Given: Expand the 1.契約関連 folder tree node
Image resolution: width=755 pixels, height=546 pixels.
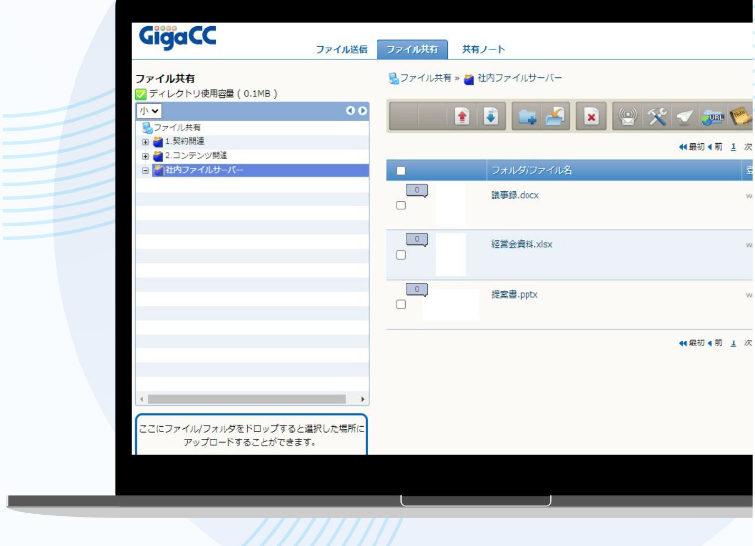Looking at the screenshot, I should click(145, 142).
